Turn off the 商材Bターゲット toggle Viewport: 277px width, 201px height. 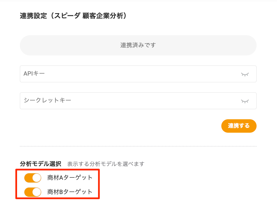[33, 192]
